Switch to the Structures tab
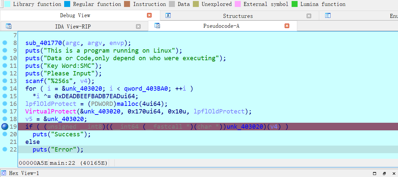Screen dimensions: 398x177 pos(238,16)
